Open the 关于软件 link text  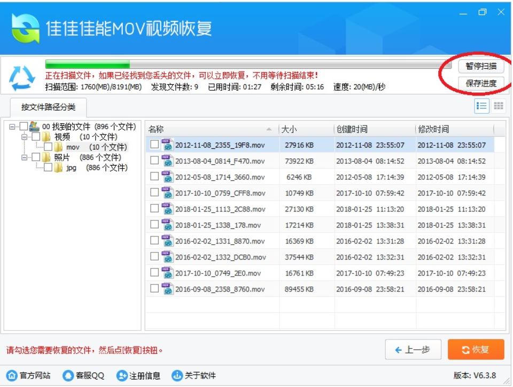(200, 376)
